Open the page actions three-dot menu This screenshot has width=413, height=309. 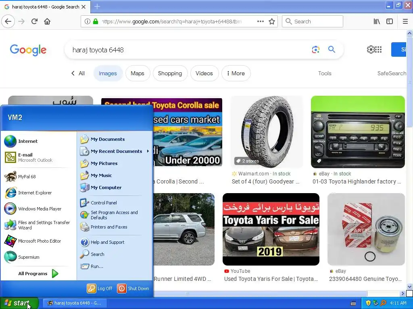(260, 22)
